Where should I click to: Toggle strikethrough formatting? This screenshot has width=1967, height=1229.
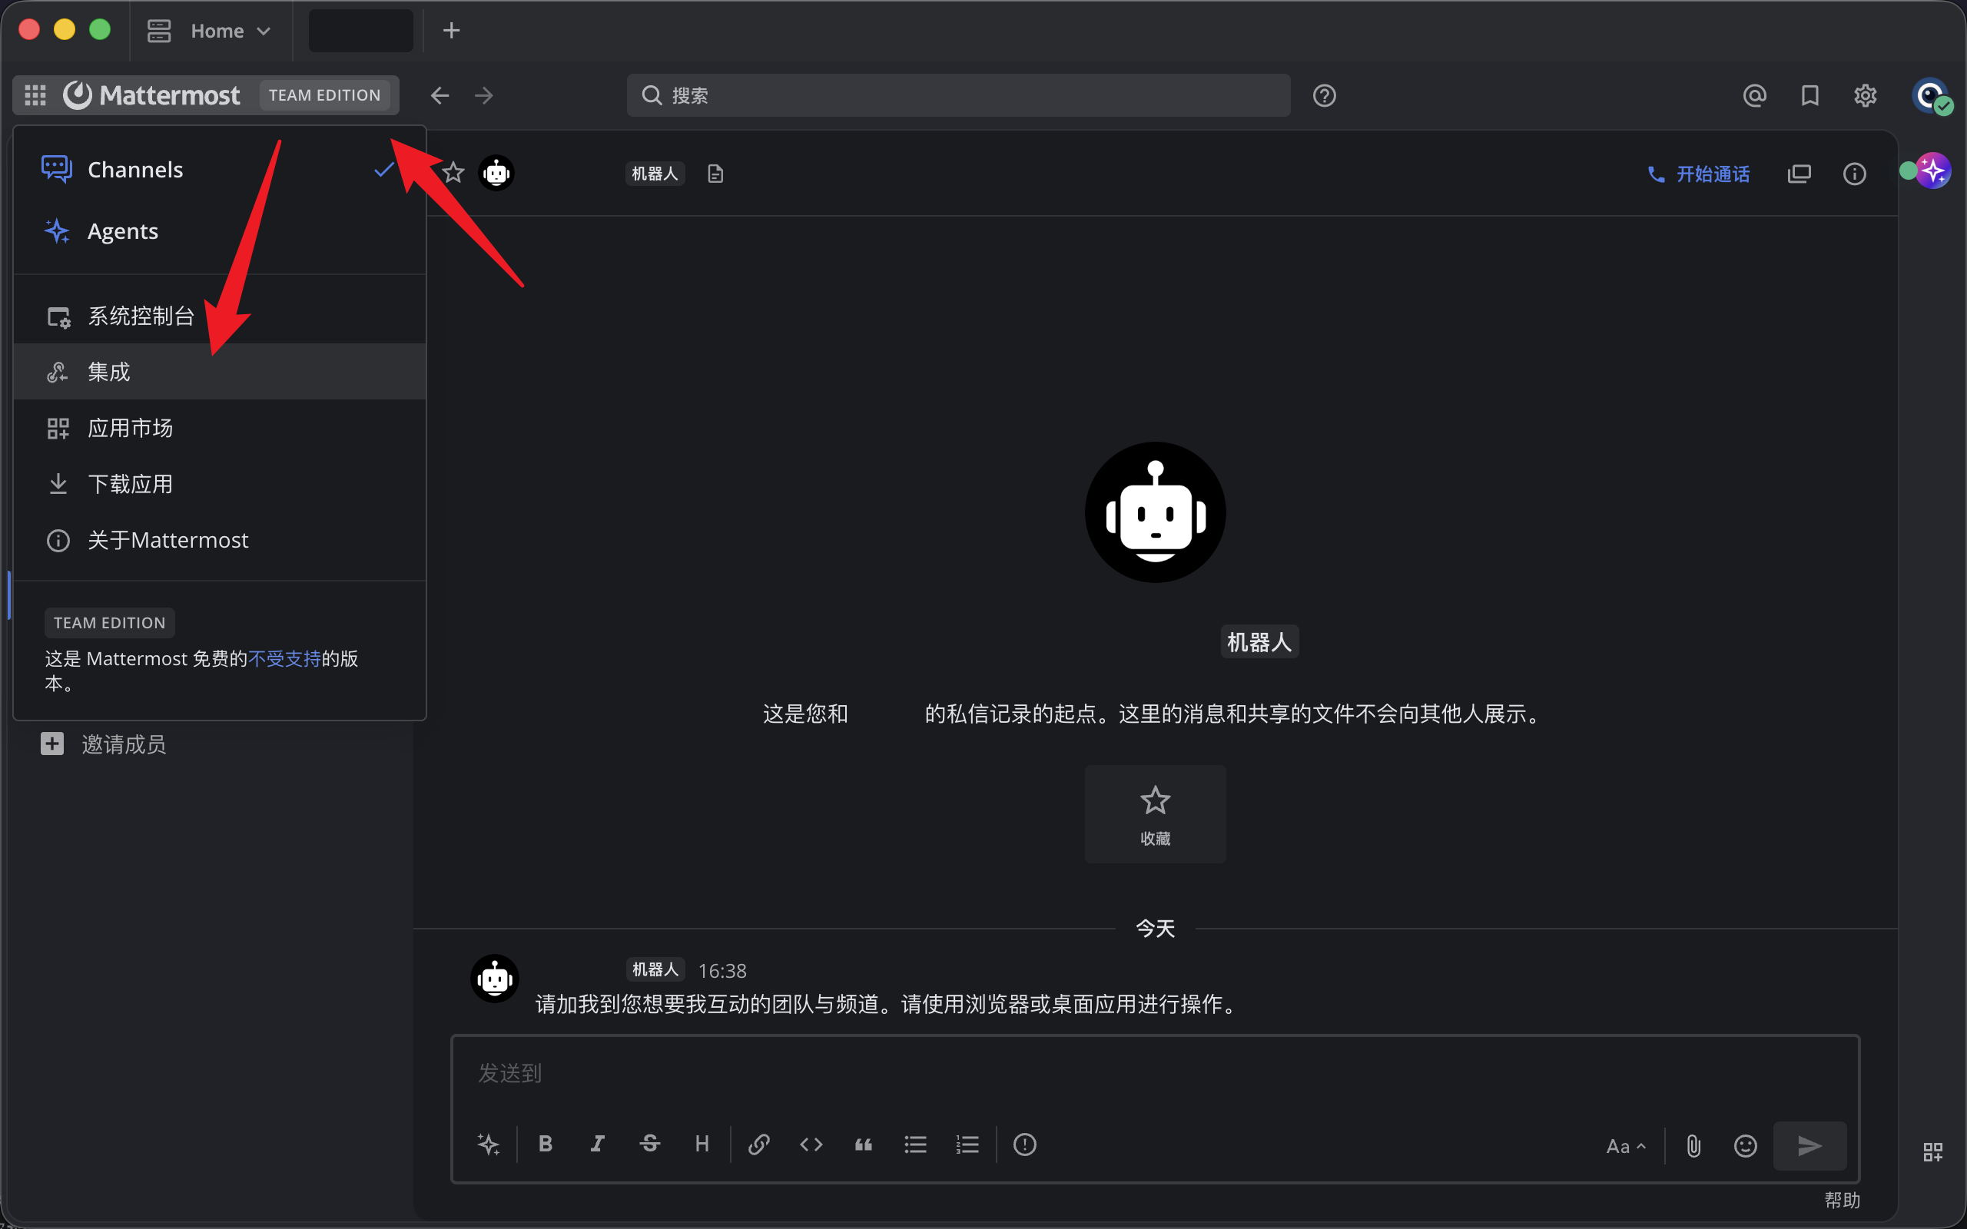pos(649,1145)
